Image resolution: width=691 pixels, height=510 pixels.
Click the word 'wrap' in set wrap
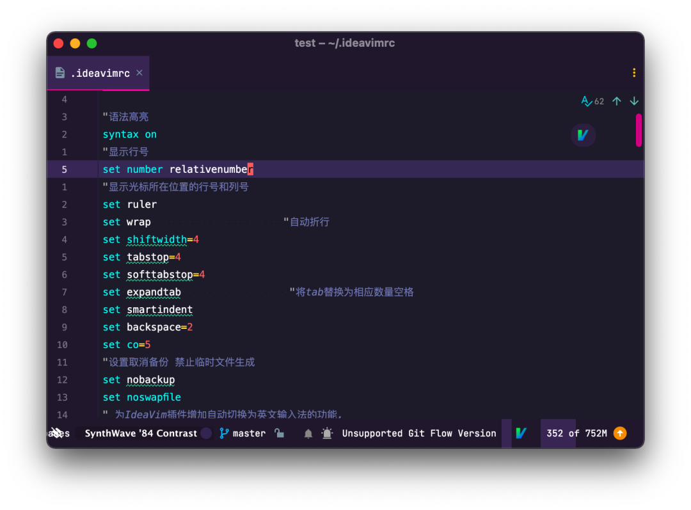coord(138,222)
